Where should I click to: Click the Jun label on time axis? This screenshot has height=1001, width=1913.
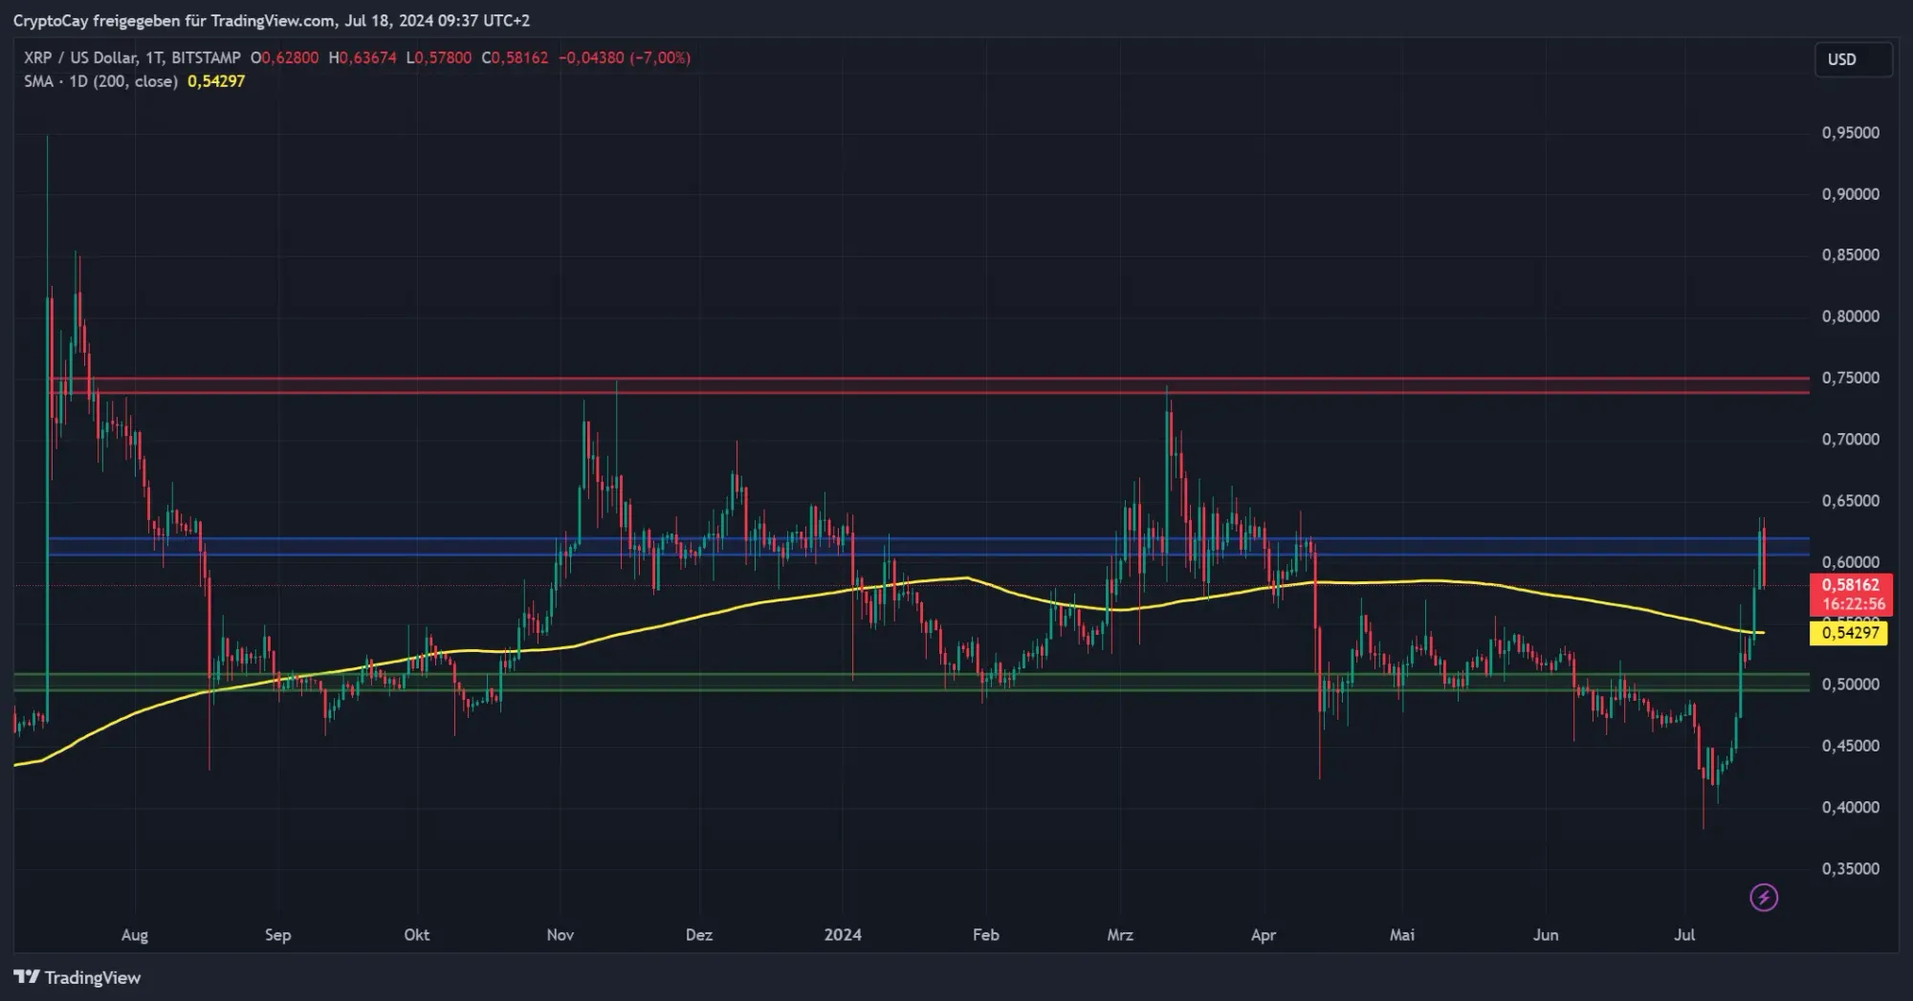click(x=1546, y=935)
